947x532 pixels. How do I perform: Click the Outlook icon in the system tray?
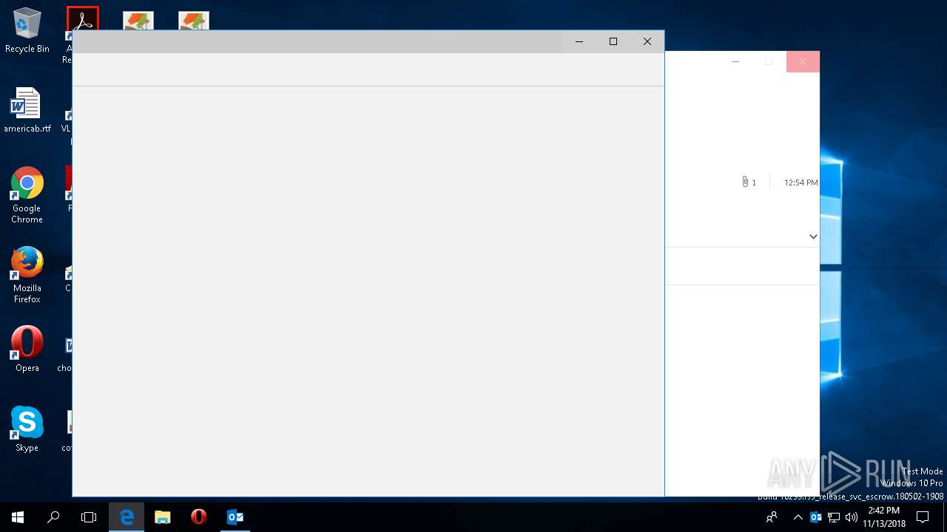(x=816, y=517)
